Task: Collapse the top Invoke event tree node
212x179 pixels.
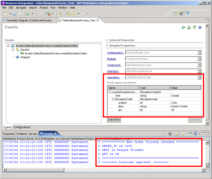Action: 9,46
